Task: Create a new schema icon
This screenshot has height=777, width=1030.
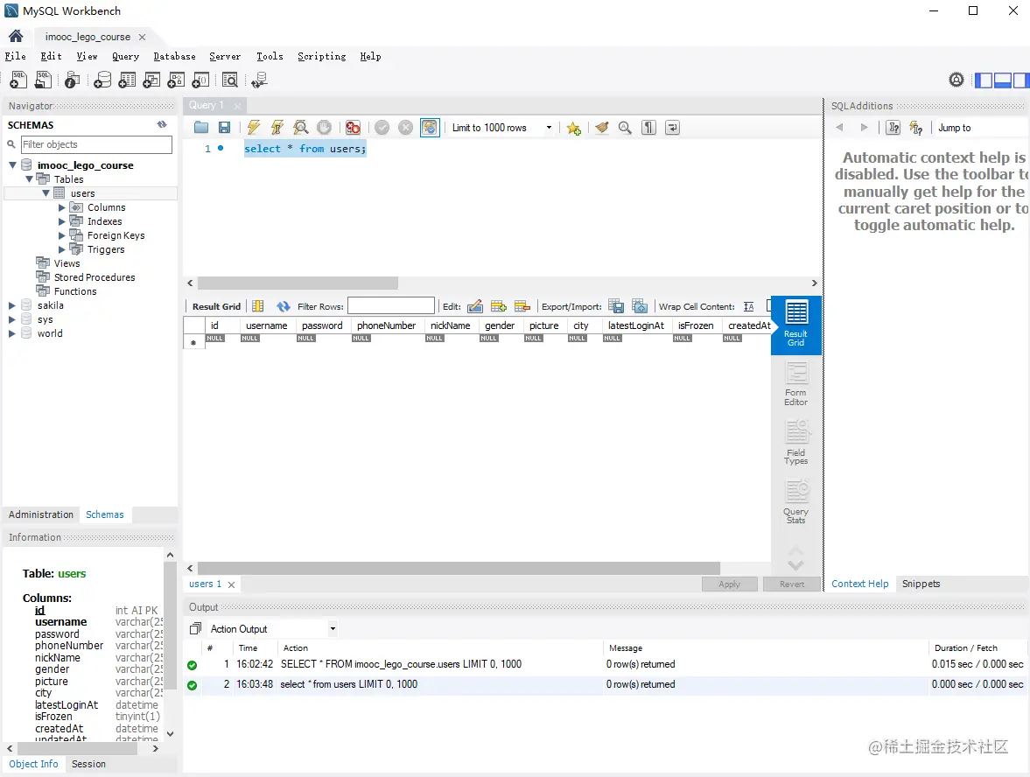Action: [x=102, y=80]
